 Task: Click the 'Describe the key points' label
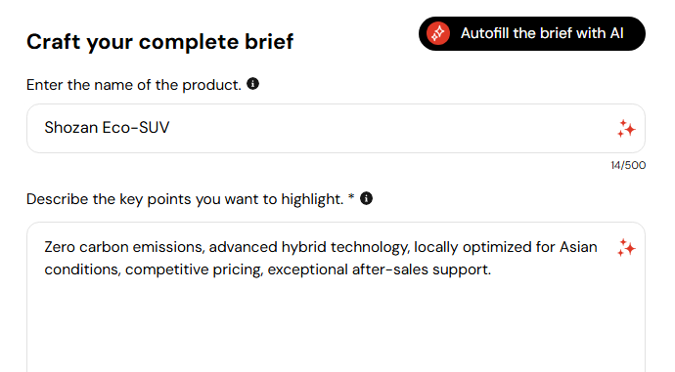[185, 199]
